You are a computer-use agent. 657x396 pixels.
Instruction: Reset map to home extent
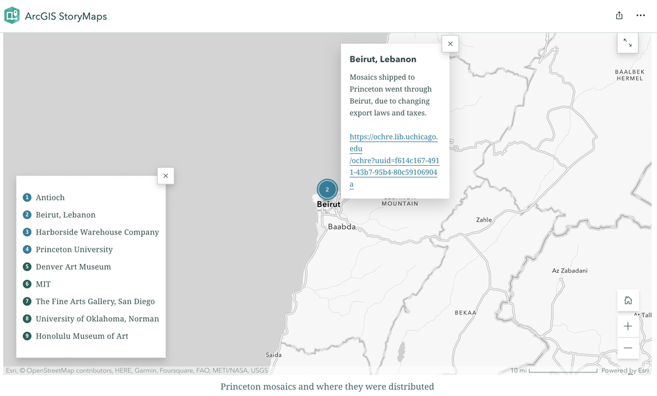pyautogui.click(x=628, y=300)
